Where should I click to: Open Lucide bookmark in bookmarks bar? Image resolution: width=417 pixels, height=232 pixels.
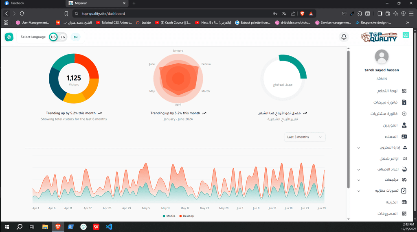tap(143, 22)
